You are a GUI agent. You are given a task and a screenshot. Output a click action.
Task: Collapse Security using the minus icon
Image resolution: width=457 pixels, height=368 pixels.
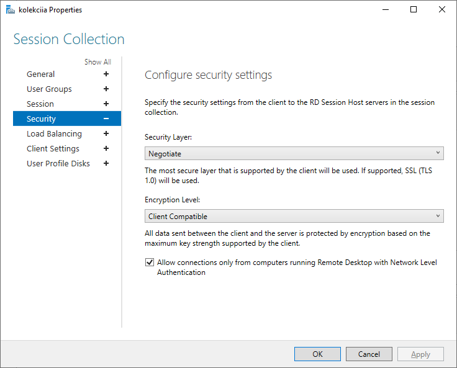pyautogui.click(x=106, y=119)
